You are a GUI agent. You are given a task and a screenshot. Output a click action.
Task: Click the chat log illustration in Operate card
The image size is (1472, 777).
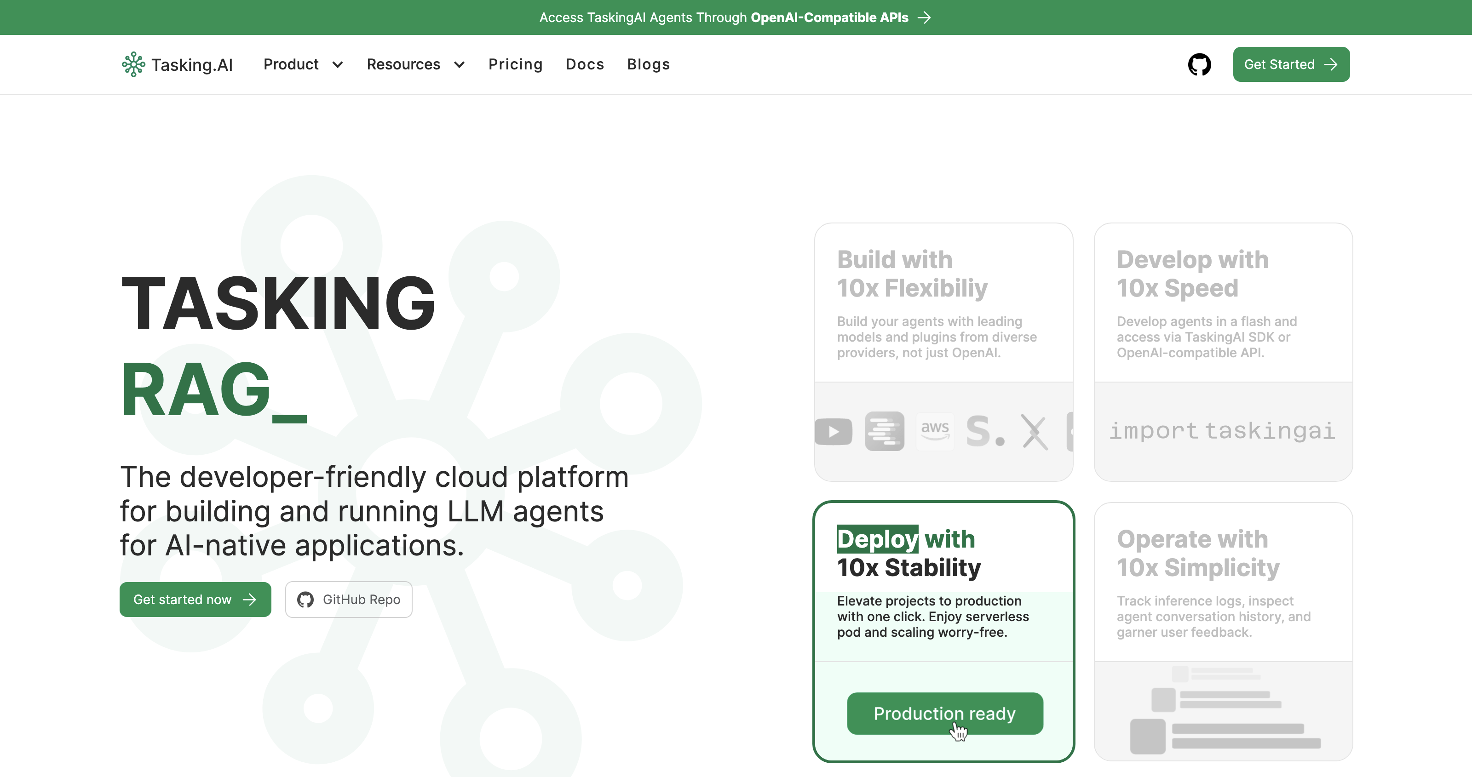click(1225, 709)
